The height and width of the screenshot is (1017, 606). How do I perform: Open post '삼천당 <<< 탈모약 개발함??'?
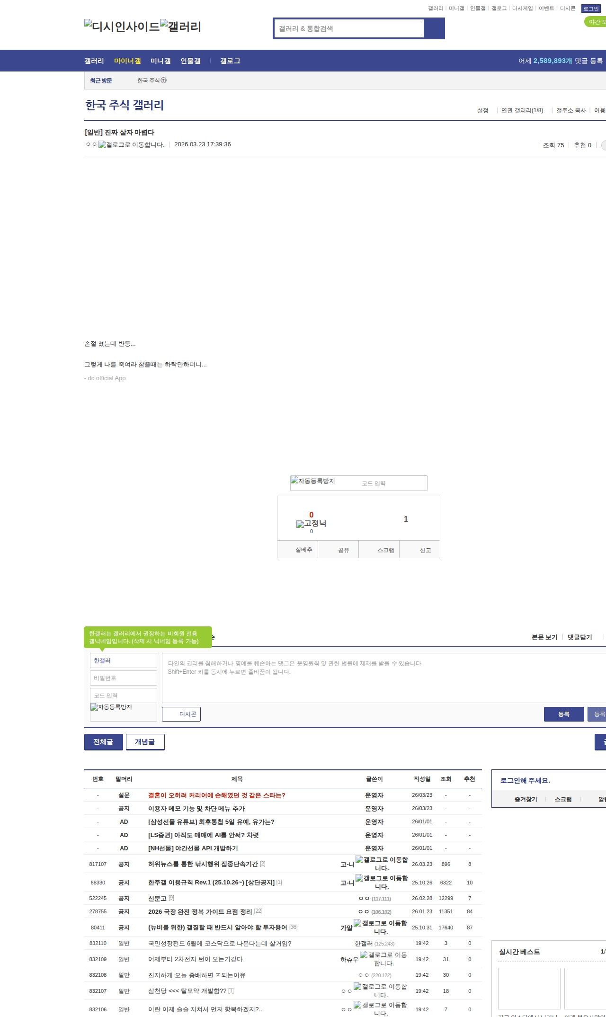pos(187,991)
